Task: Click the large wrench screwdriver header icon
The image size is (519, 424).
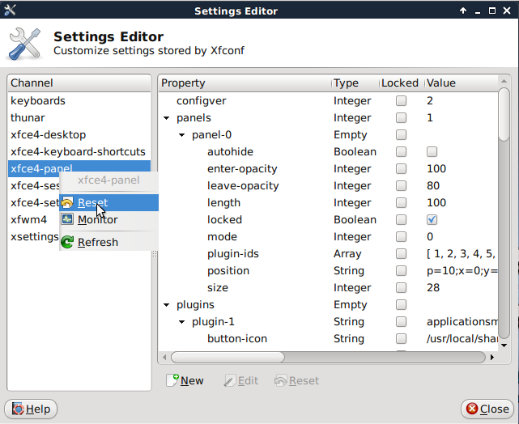Action: (x=25, y=44)
